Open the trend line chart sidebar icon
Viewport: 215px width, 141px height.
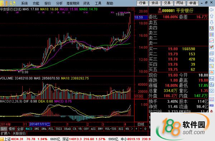pyautogui.click(x=211, y=41)
